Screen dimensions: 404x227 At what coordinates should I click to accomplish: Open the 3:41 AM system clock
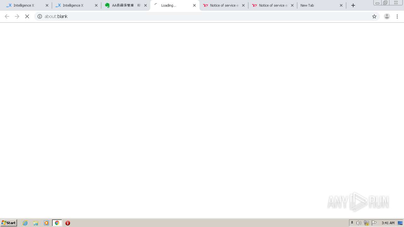[388, 223]
